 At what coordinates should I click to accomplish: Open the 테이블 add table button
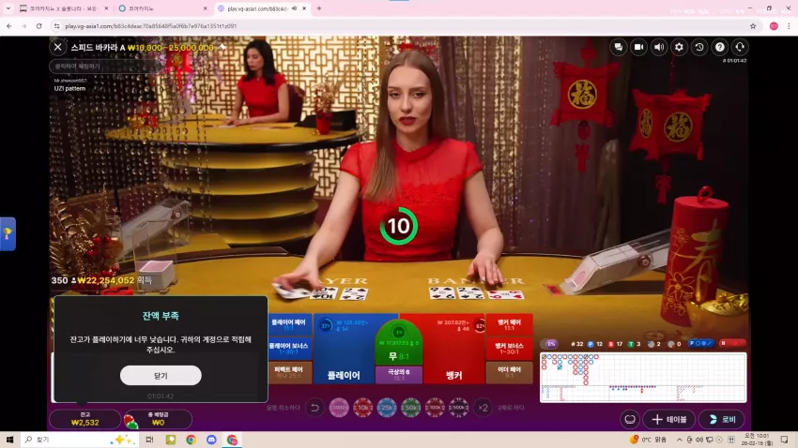coord(669,420)
